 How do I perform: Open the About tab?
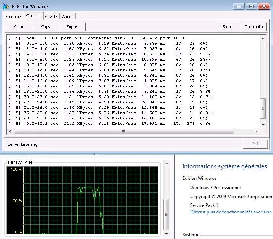coord(68,16)
